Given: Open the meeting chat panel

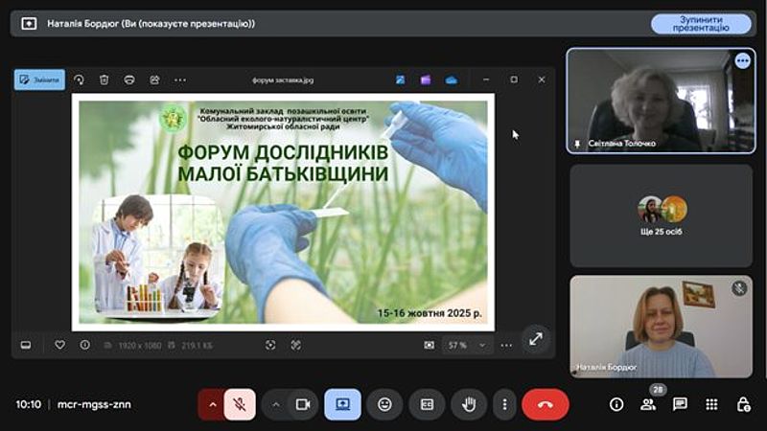Looking at the screenshot, I should 680,404.
